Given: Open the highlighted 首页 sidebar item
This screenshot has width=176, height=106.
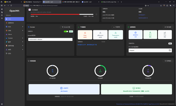Looking at the screenshot, I should click(14, 19).
